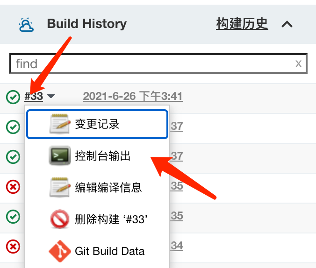Open the dropdown arrow beside build #33
This screenshot has width=316, height=268.
51,96
